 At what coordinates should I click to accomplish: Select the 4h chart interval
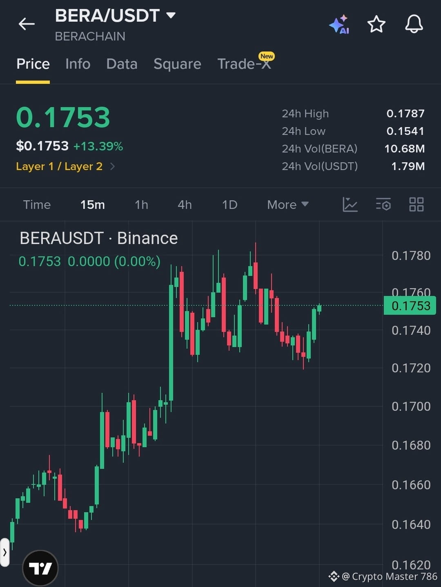click(185, 204)
